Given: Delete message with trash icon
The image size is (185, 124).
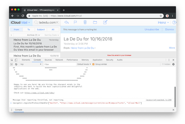Looking at the screenshot, I should [85, 22].
